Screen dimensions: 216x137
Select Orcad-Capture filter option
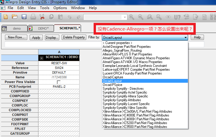click(x=145, y=77)
